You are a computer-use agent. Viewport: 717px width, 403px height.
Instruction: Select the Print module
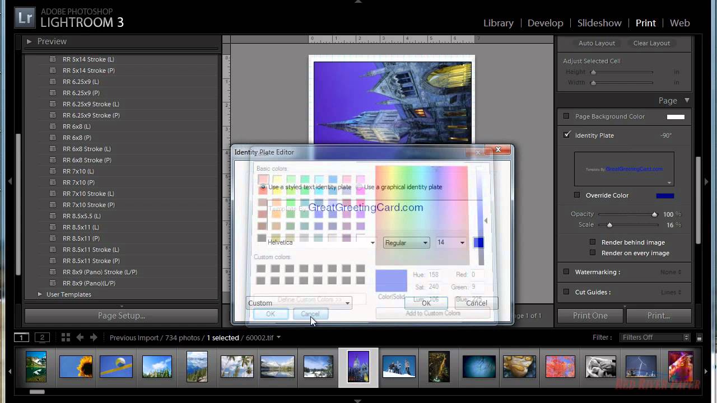[x=645, y=23]
